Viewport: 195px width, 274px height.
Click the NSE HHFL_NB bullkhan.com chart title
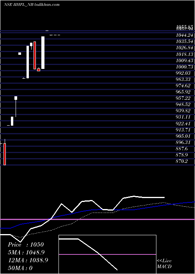(x=32, y=5)
